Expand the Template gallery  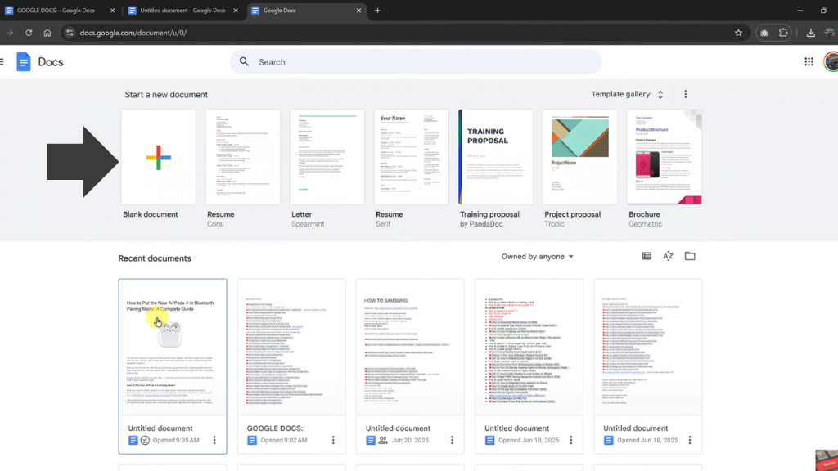628,94
